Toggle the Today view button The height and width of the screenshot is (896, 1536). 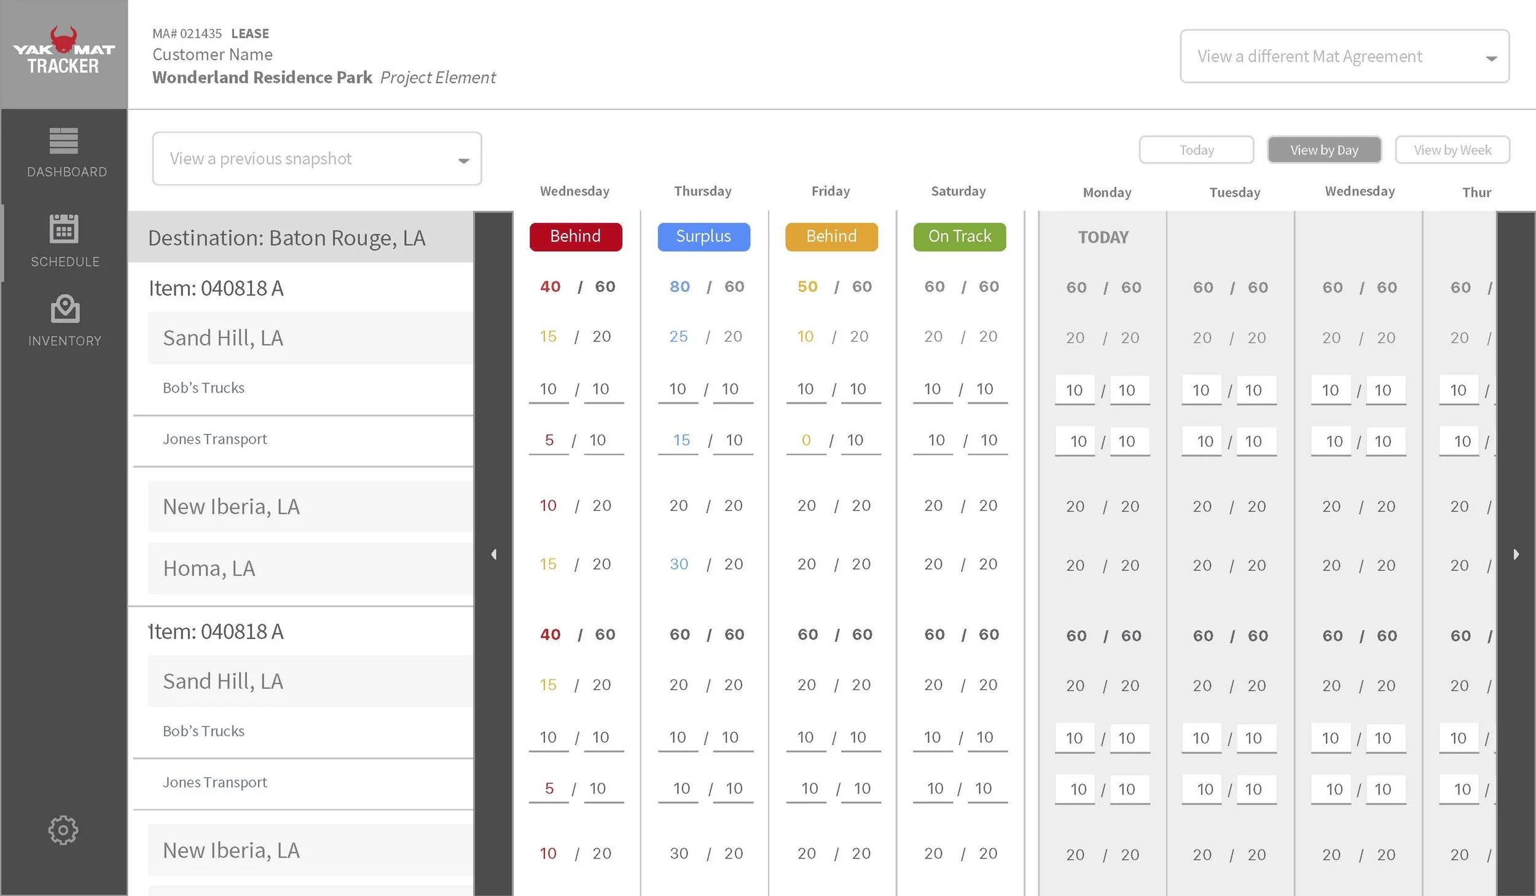point(1196,149)
